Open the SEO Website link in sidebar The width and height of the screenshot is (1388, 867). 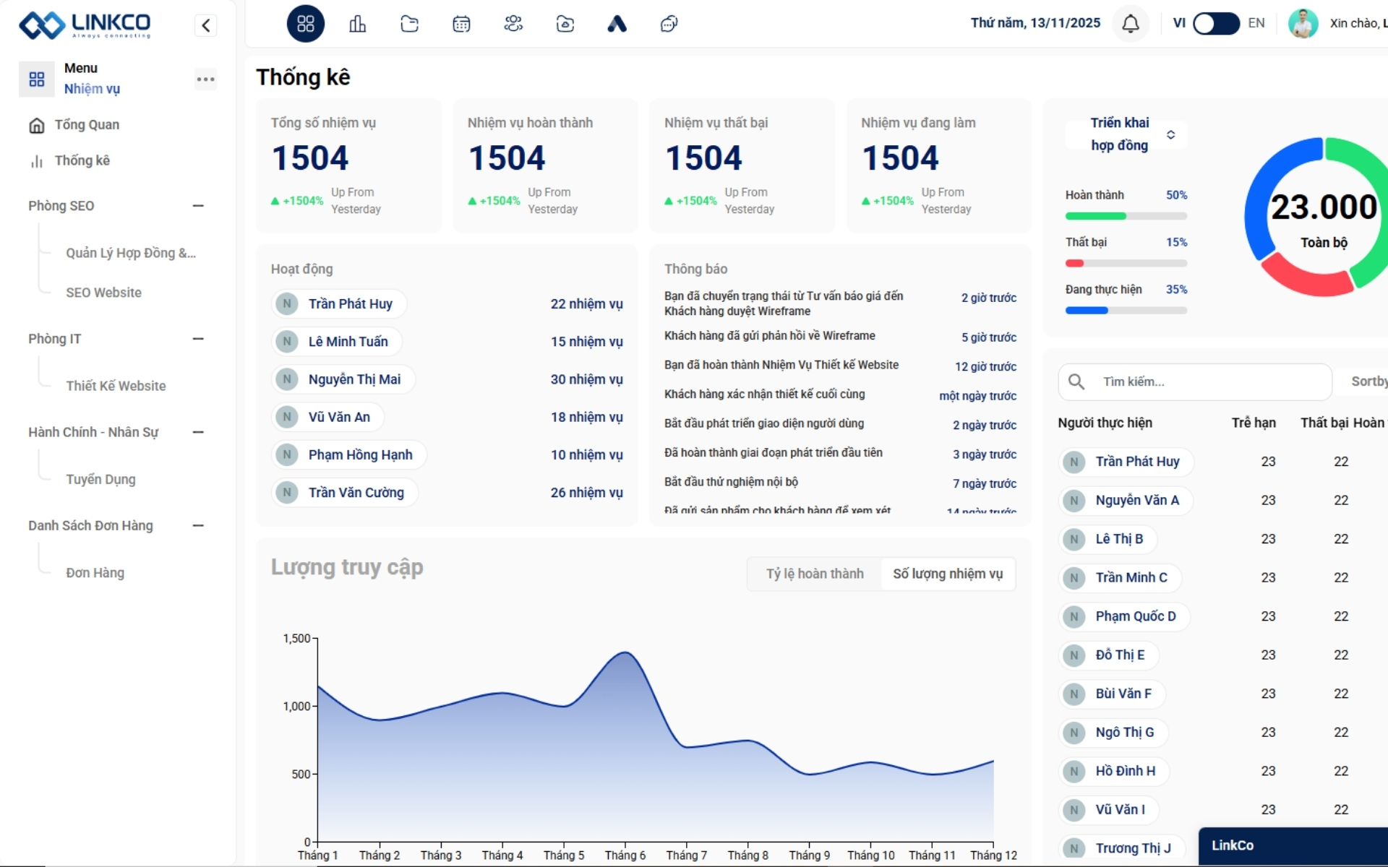click(x=103, y=293)
